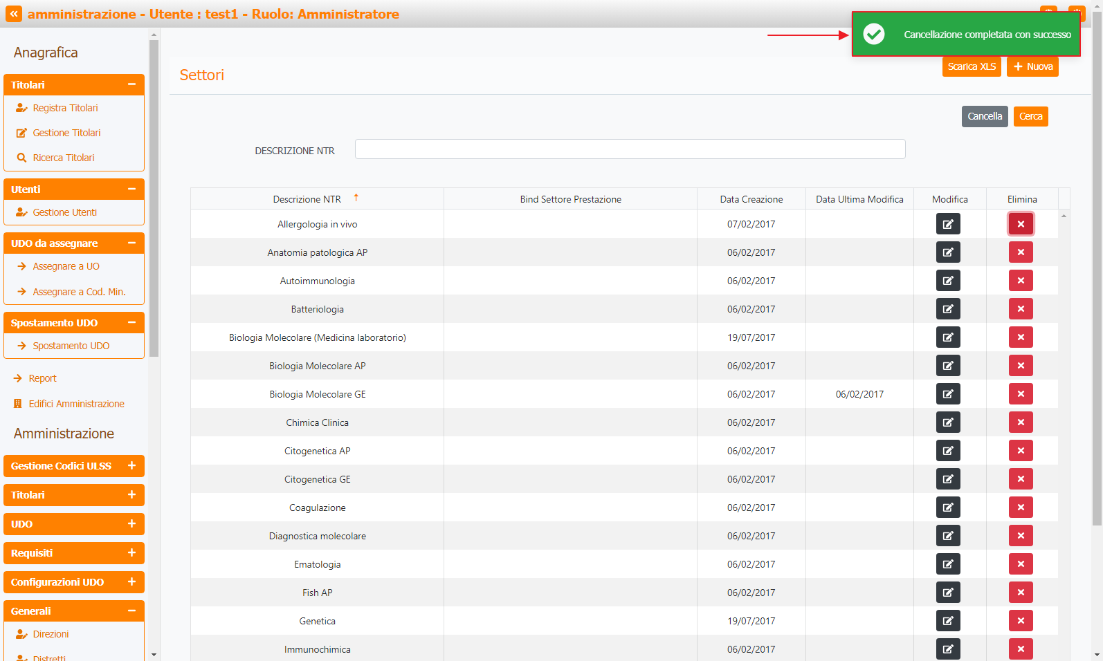Collapse the Titolari sidebar section
Screen dimensions: 1103x661
point(131,84)
